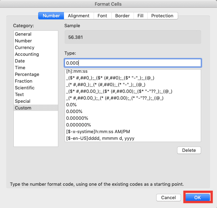Select the 0.0% format
The image size is (217, 208).
click(133, 105)
